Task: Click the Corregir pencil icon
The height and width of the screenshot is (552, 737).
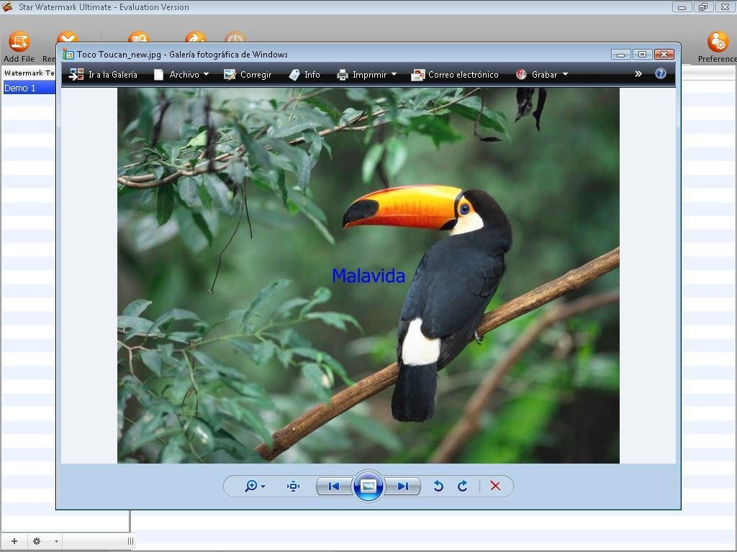Action: (230, 75)
